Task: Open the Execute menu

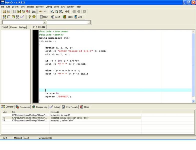Action: [39, 7]
